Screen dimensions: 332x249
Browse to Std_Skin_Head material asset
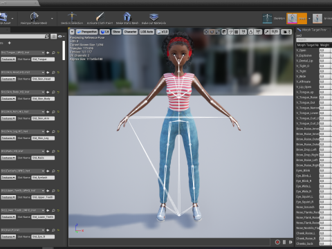53,73
